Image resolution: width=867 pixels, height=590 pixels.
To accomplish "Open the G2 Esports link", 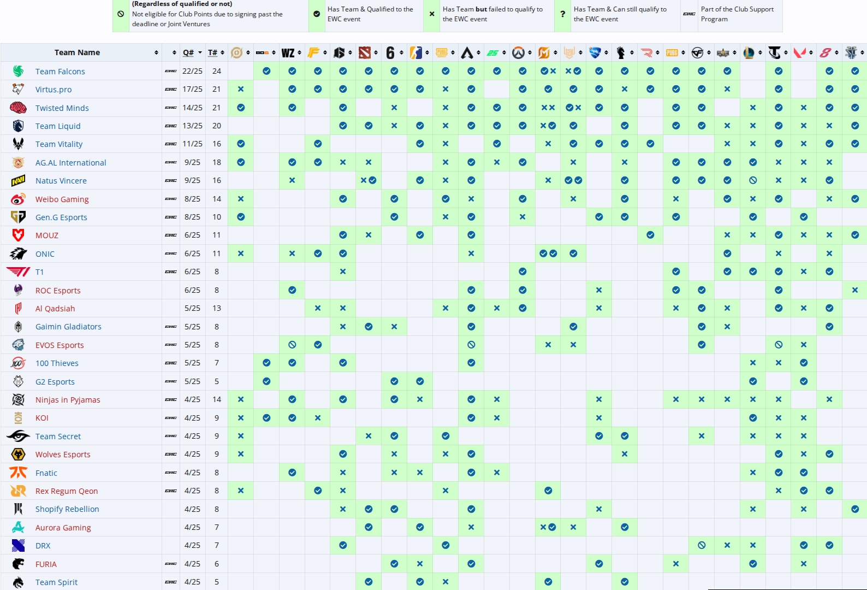I will coord(55,382).
